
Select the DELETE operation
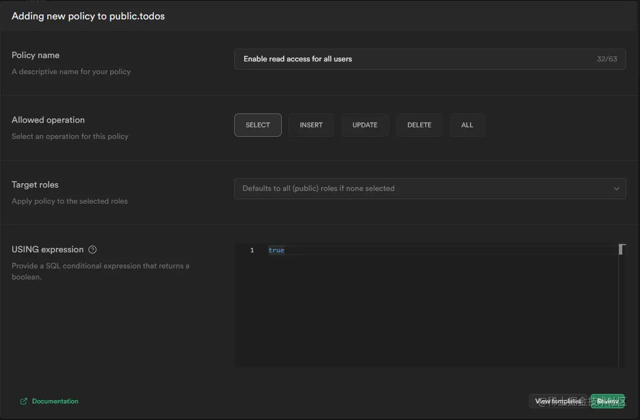419,125
